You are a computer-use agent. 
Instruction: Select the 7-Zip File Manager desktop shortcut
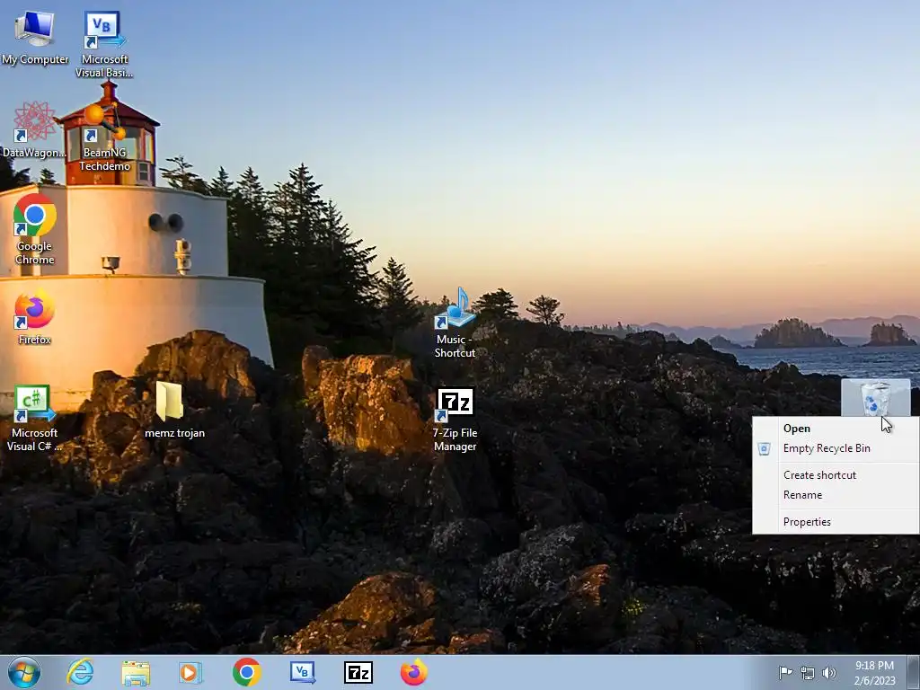[x=455, y=420]
